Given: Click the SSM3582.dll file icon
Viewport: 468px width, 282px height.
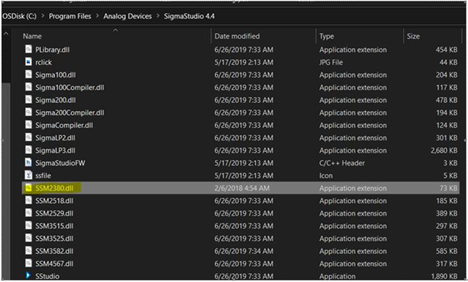Looking at the screenshot, I should click(29, 251).
